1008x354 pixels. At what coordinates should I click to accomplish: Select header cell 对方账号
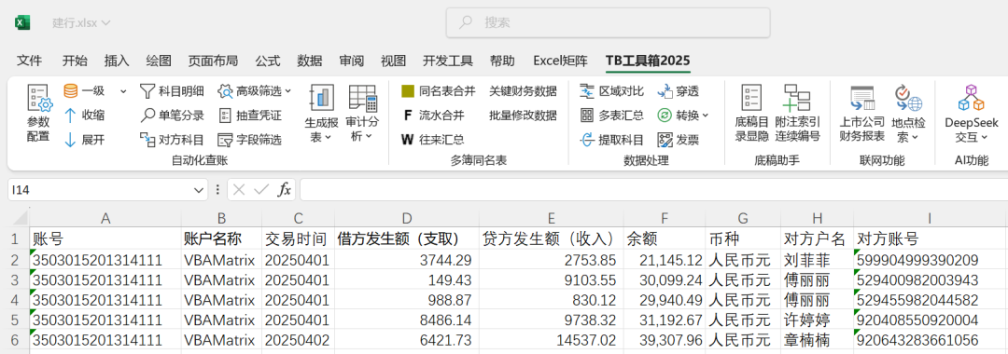[x=930, y=239]
